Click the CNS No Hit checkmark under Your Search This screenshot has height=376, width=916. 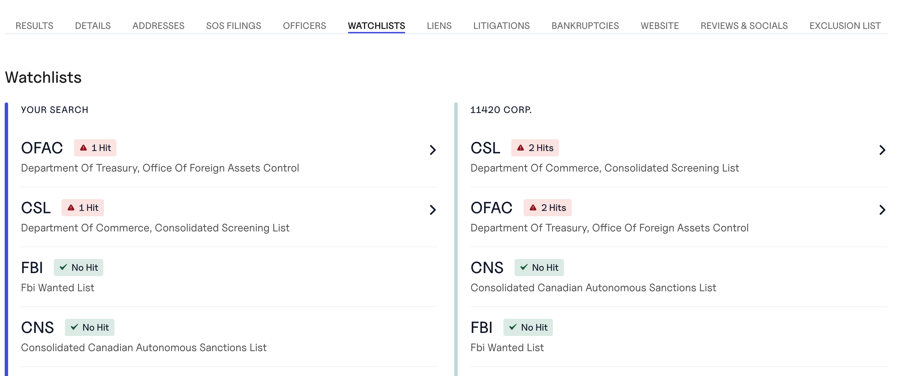[x=74, y=327]
